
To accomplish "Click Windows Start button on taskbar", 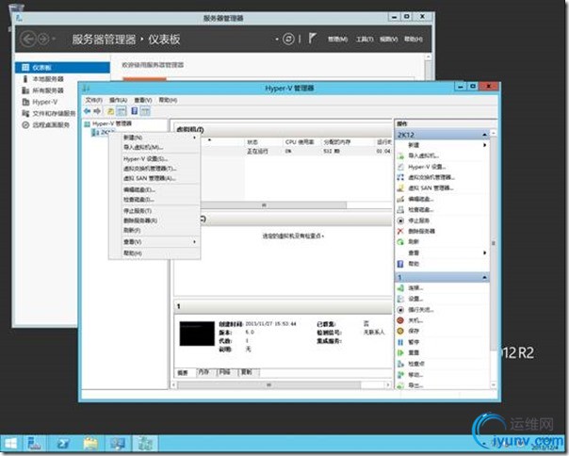I will pyautogui.click(x=10, y=444).
